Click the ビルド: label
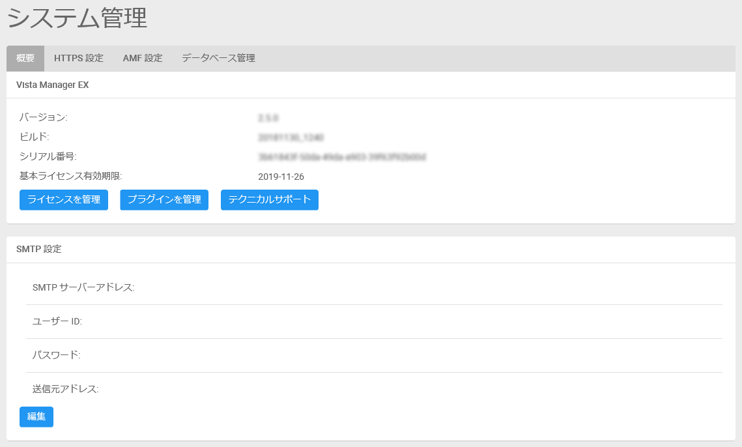Image resolution: width=742 pixels, height=447 pixels. [x=34, y=137]
